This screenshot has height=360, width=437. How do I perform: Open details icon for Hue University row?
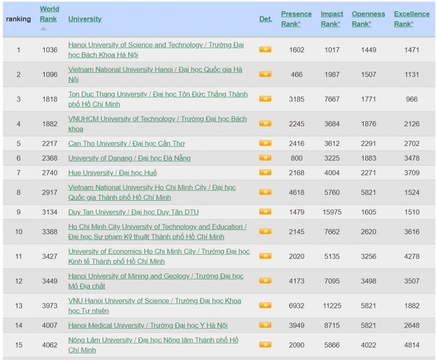click(265, 172)
